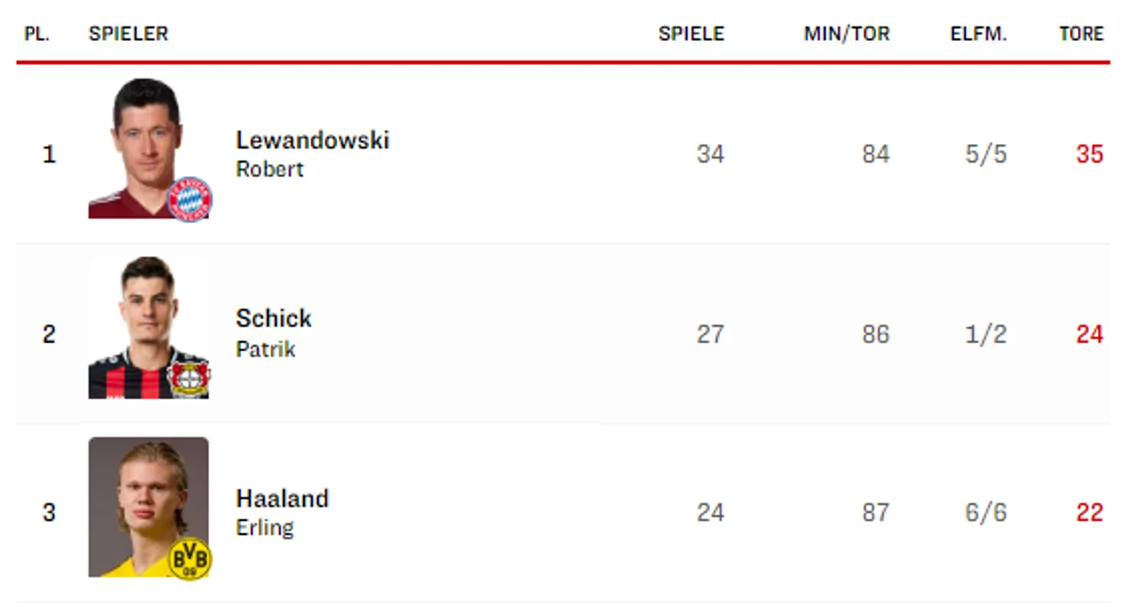Click the PL. column header
Image resolution: width=1132 pixels, height=603 pixels.
pos(37,34)
